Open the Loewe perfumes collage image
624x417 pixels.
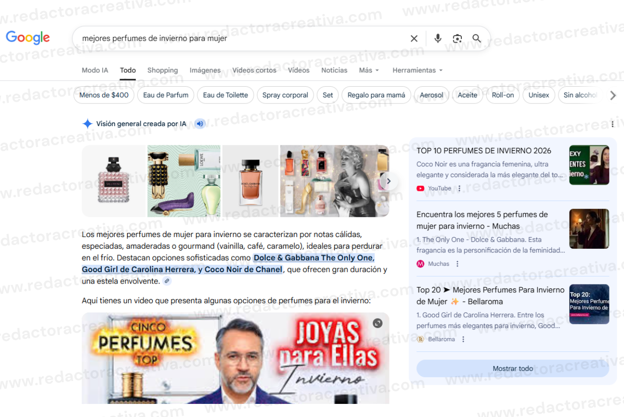184,181
